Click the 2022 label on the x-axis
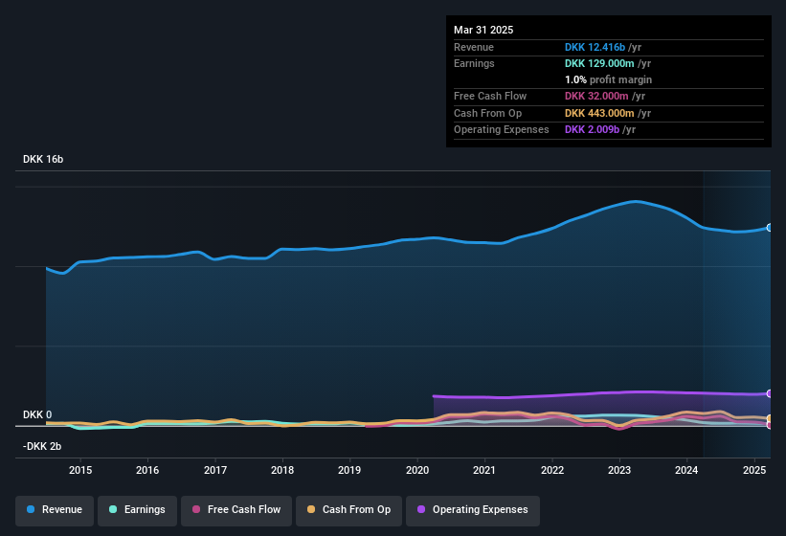This screenshot has width=786, height=536. point(552,470)
